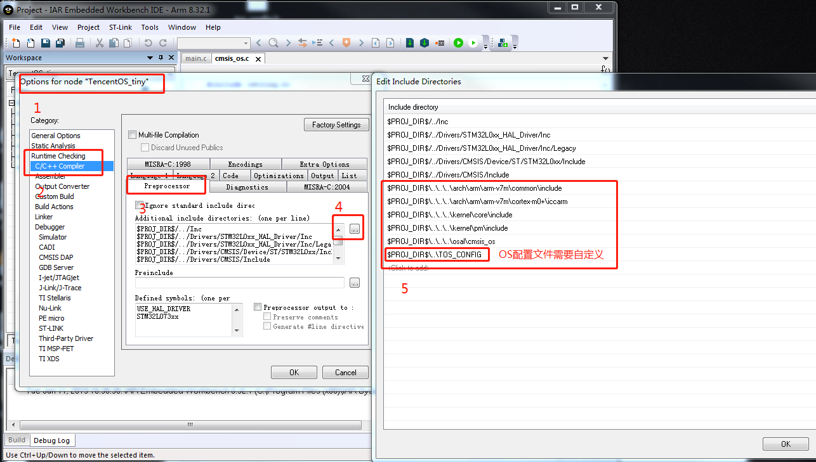Check the Preprocessor output to file option
This screenshot has height=462, width=816.
pos(258,307)
